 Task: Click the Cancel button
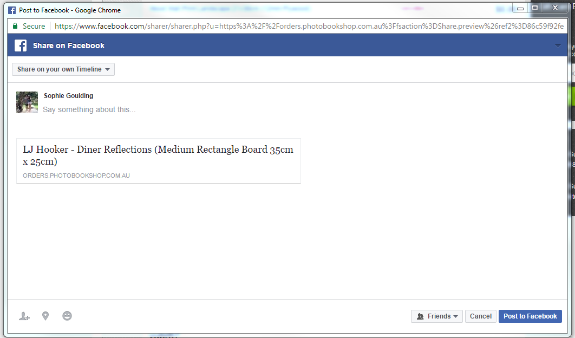pyautogui.click(x=481, y=316)
